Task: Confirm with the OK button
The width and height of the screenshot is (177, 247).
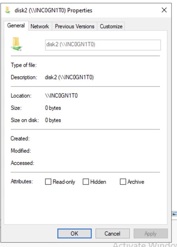Action: point(75,233)
